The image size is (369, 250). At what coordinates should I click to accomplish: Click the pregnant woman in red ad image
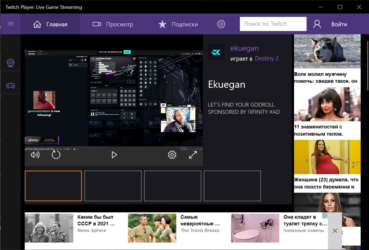pyautogui.click(x=327, y=157)
